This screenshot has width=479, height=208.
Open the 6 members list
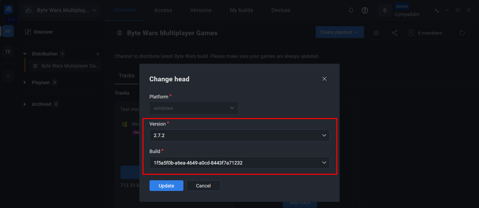(x=425, y=33)
